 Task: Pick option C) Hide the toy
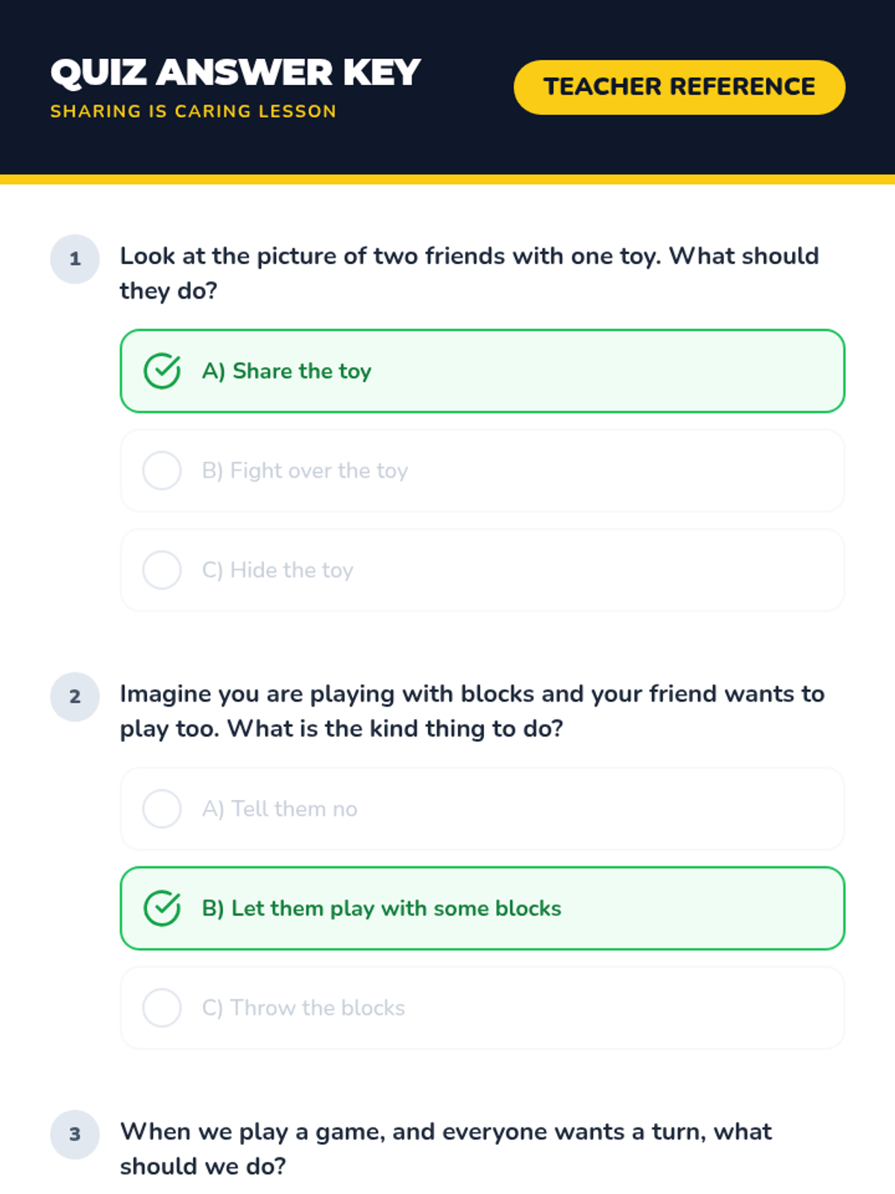[x=481, y=570]
